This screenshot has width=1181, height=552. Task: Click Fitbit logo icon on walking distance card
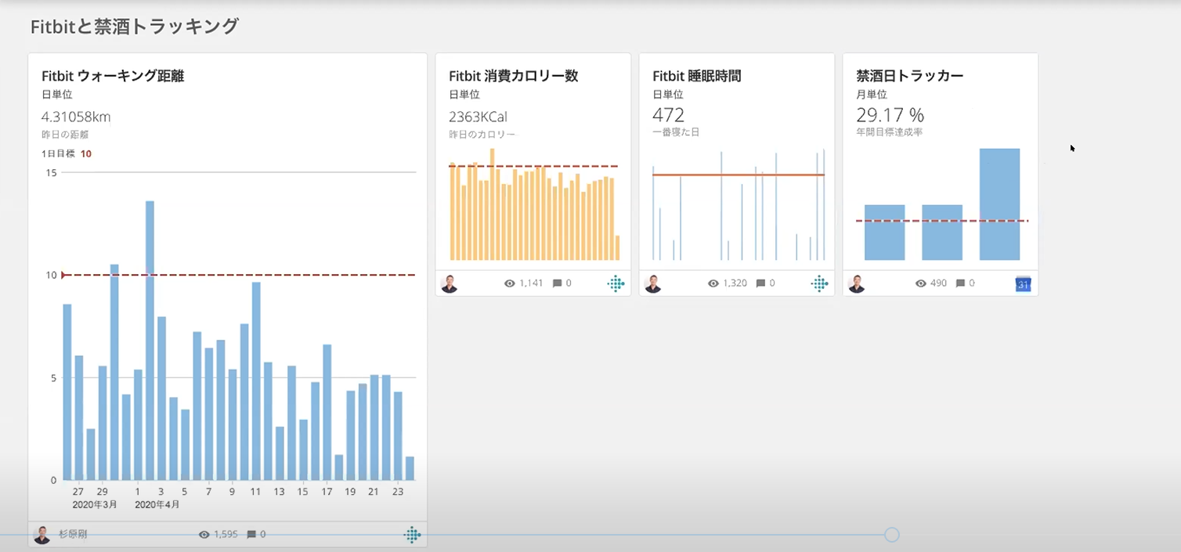(413, 535)
